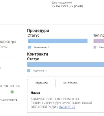Click the Назва column header
The image size is (104, 116).
tap(35, 93)
